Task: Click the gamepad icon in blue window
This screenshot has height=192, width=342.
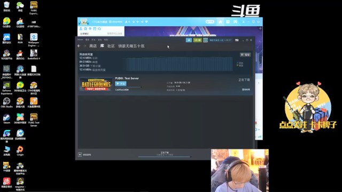Action: pos(235,22)
